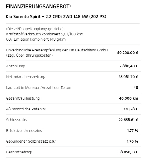Click the Nettodarlehensbetrag label
The height and width of the screenshot is (162, 144).
(x=25, y=77)
